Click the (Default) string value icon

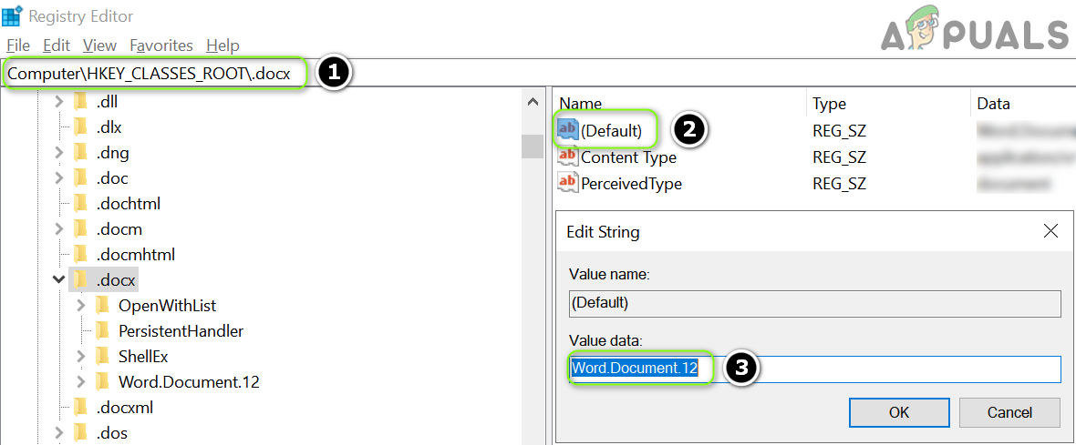(x=567, y=131)
